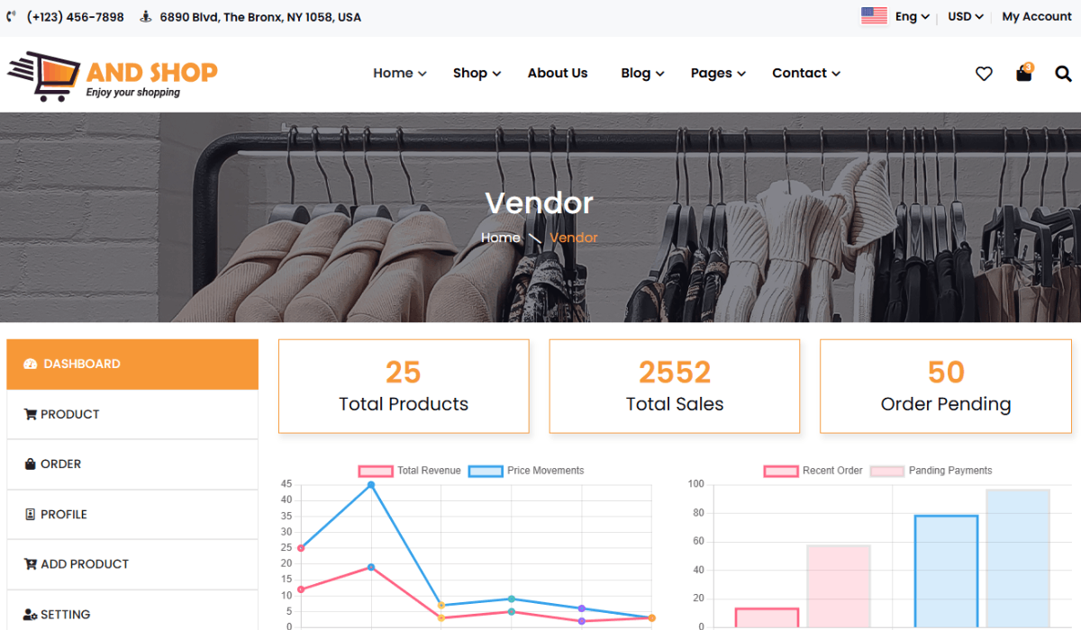Image resolution: width=1081 pixels, height=630 pixels.
Task: Click the blue-outlined bar near 80
Action: [x=947, y=571]
